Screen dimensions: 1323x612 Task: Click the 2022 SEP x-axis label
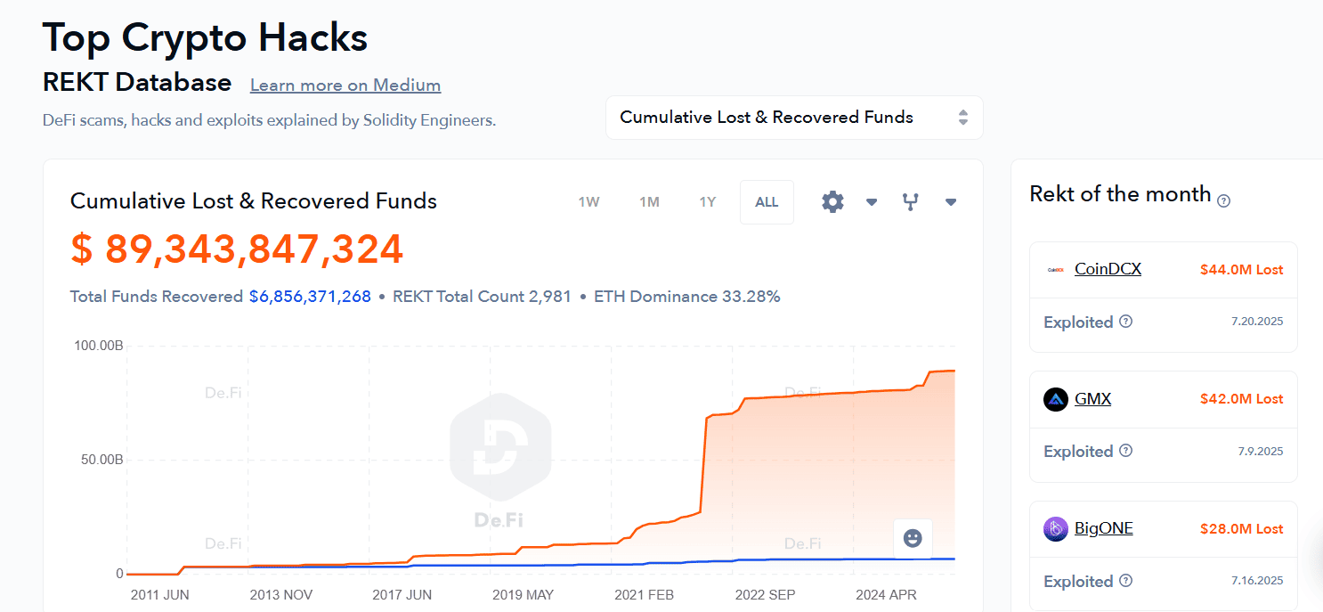tap(765, 595)
